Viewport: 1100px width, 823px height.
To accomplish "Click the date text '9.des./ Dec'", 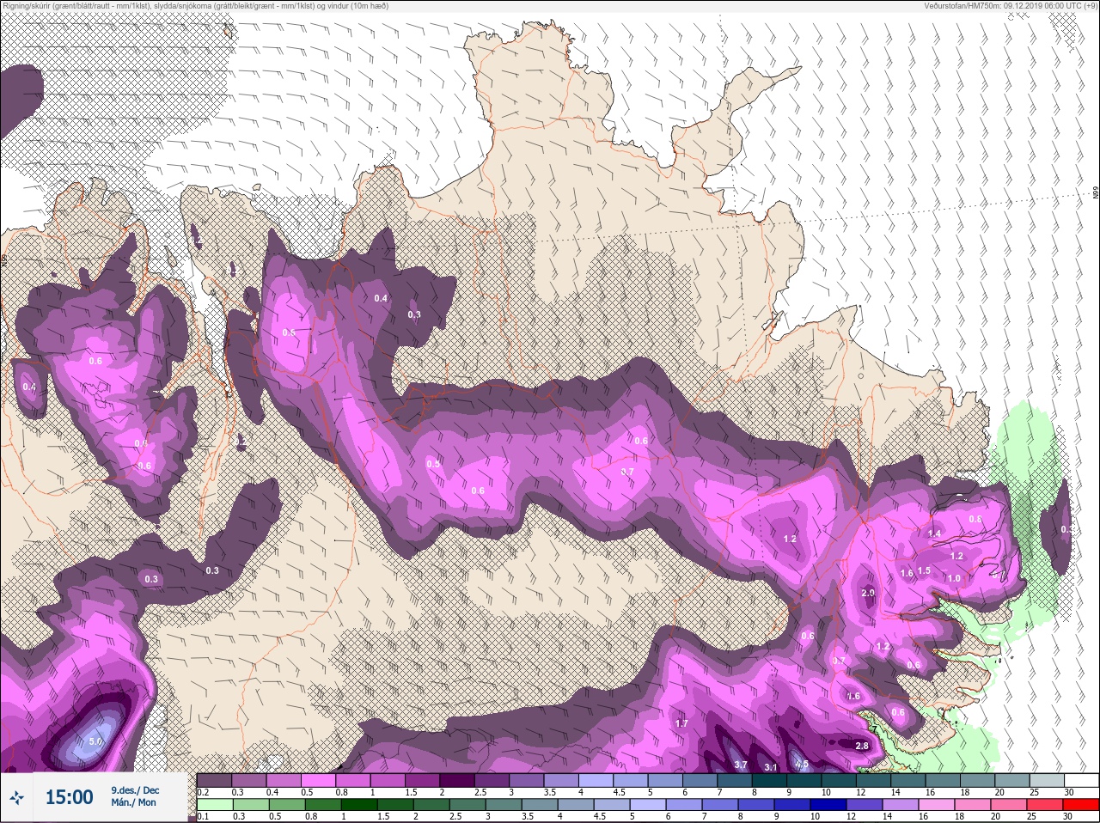I will [135, 790].
